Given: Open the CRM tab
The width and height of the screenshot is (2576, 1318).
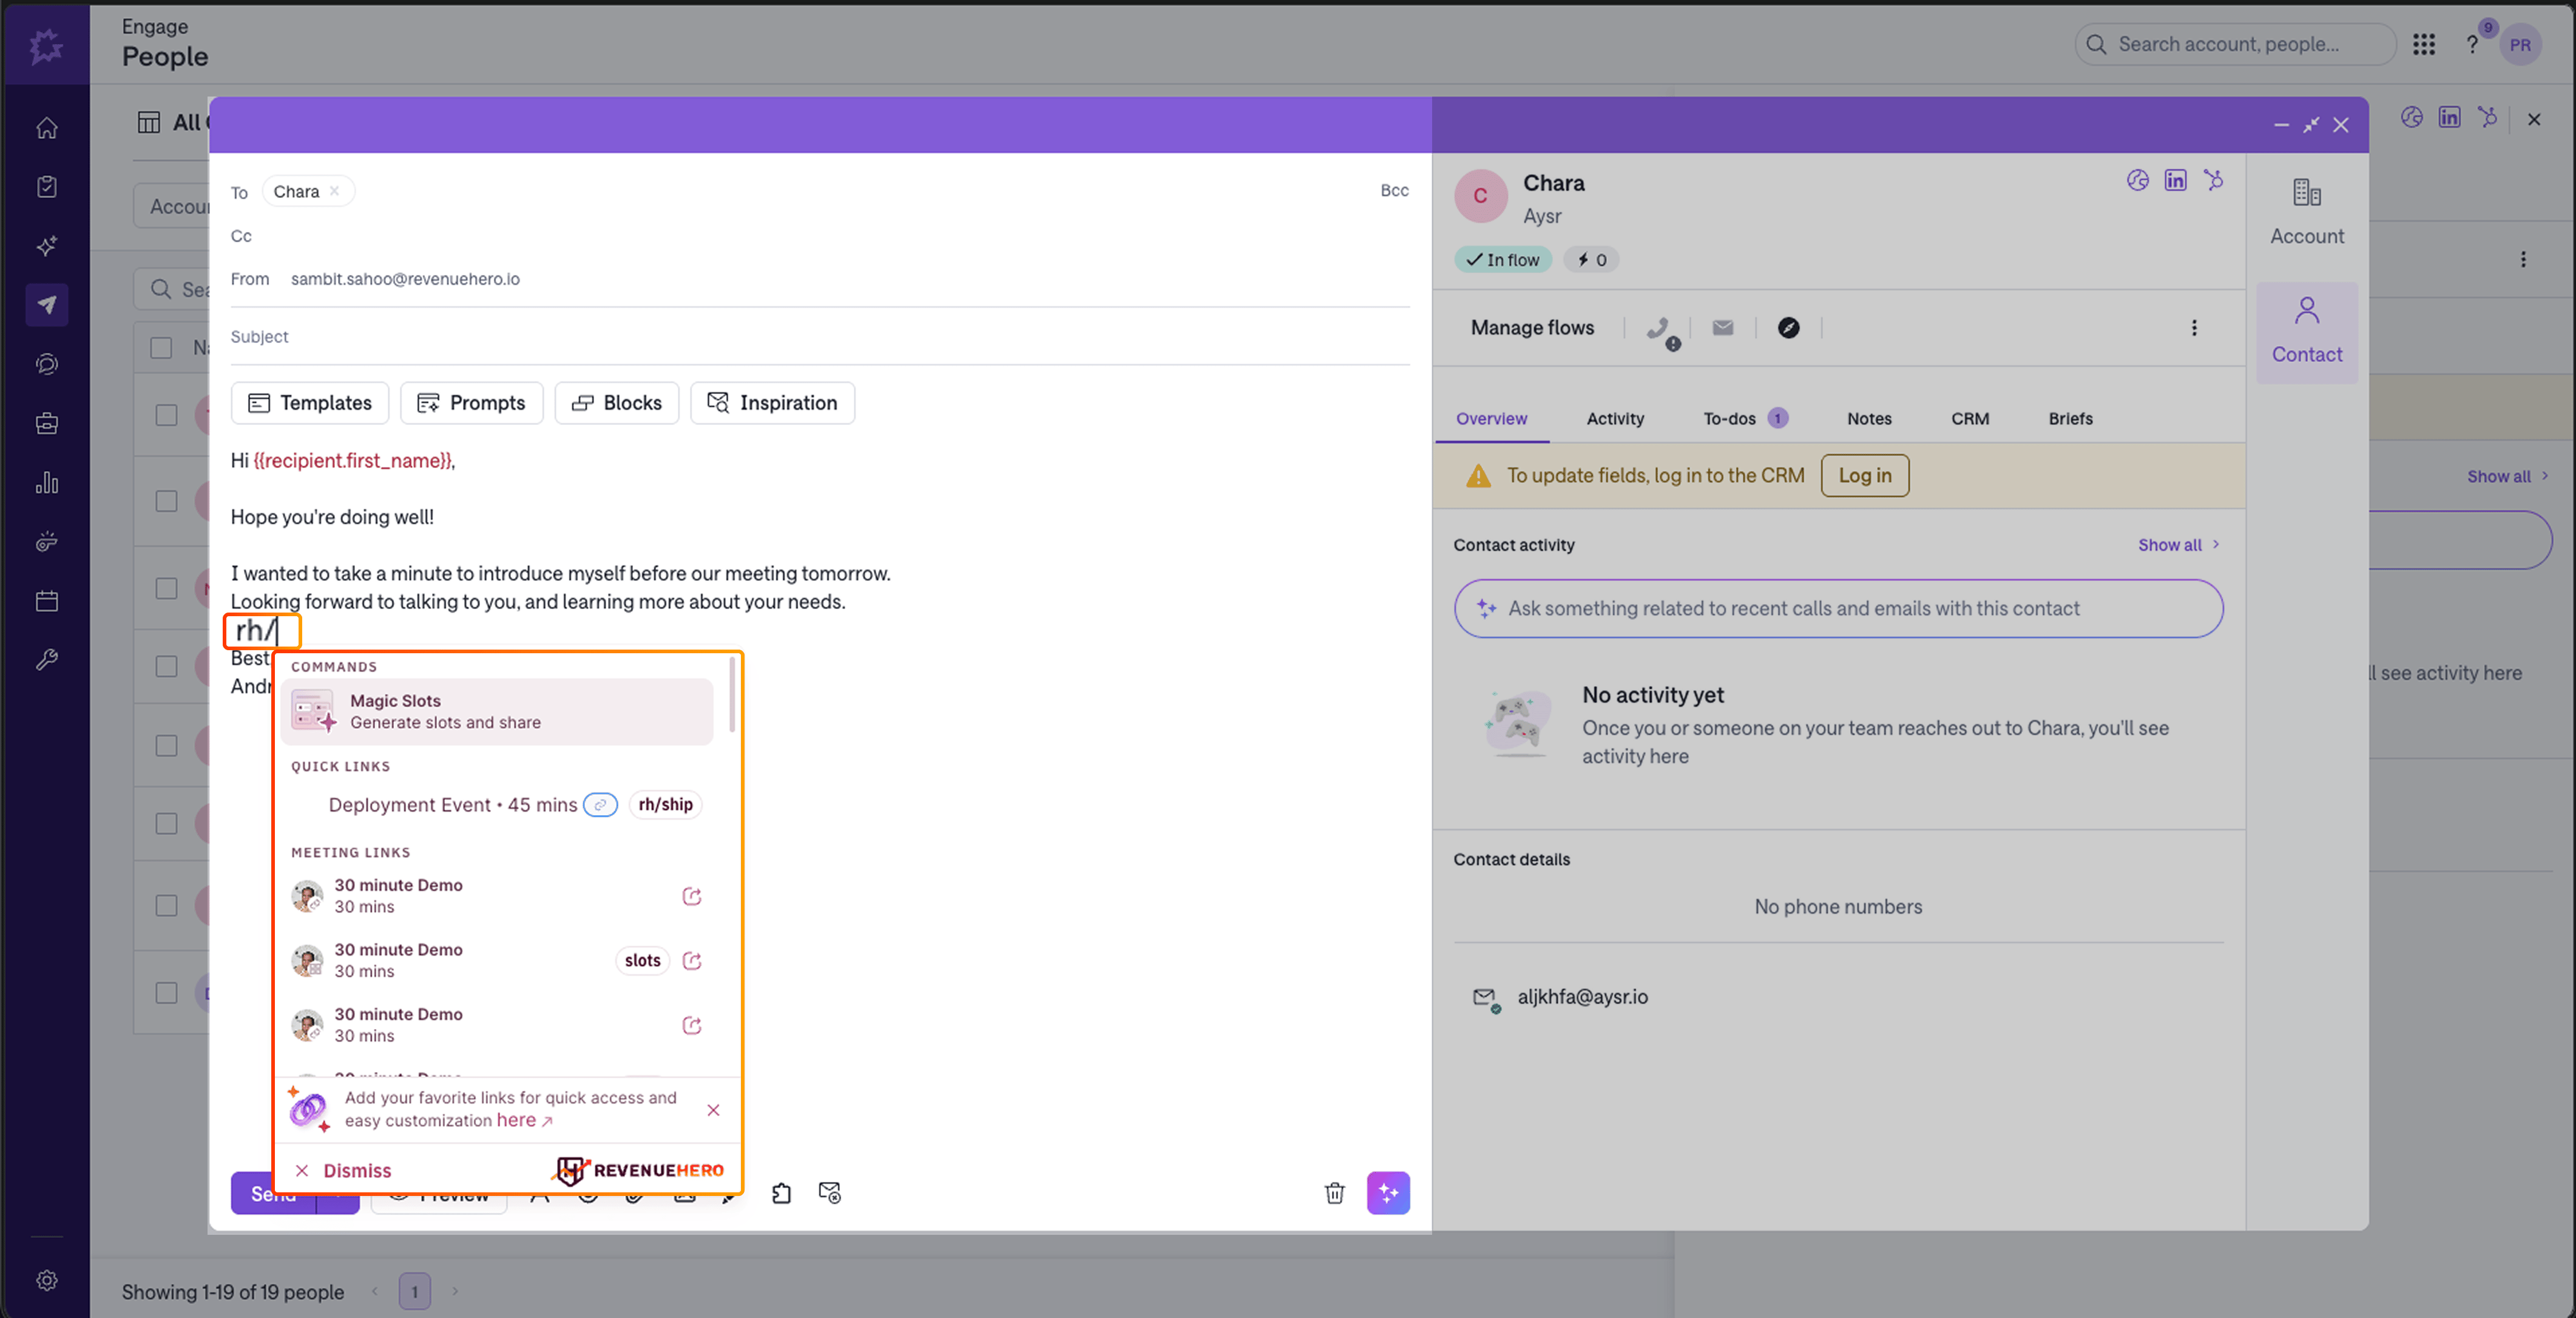Looking at the screenshot, I should click(1970, 420).
